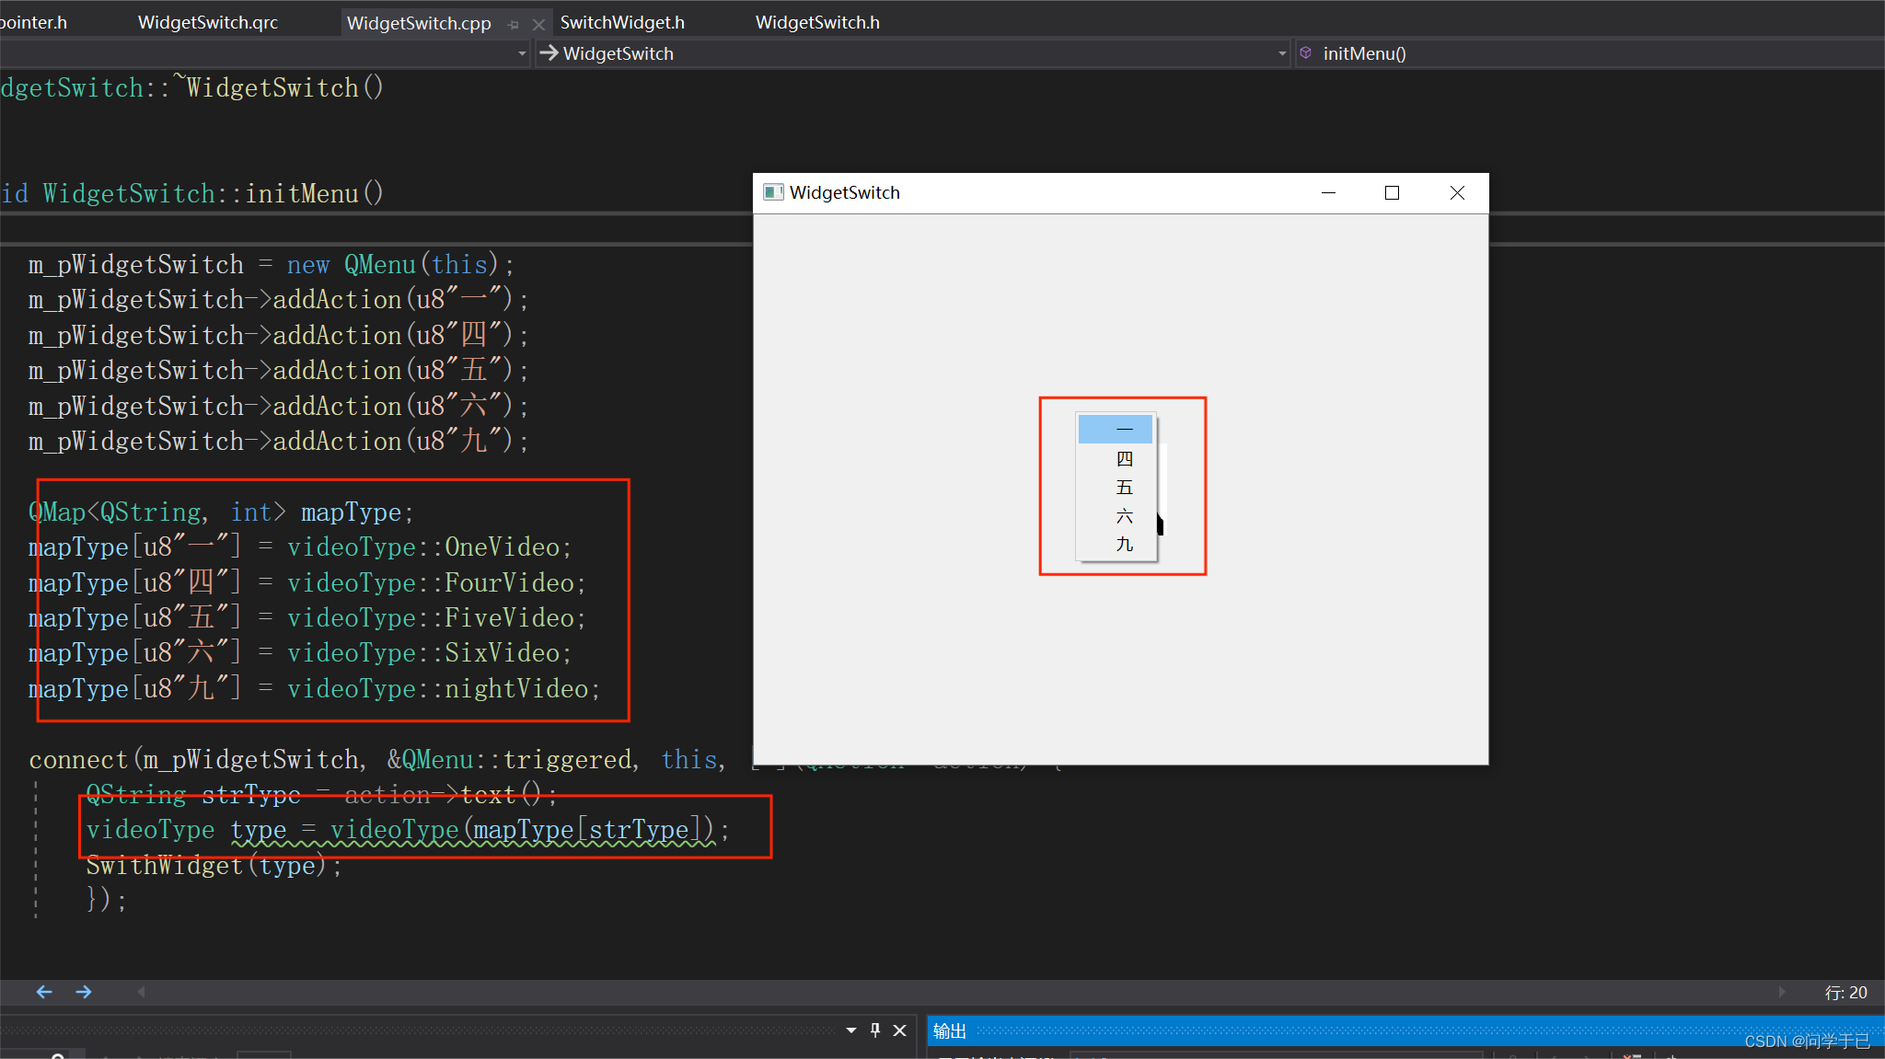Switch to the WidgetSwitch.qrc tab
Screen dimensions: 1885x1059
pos(208,22)
